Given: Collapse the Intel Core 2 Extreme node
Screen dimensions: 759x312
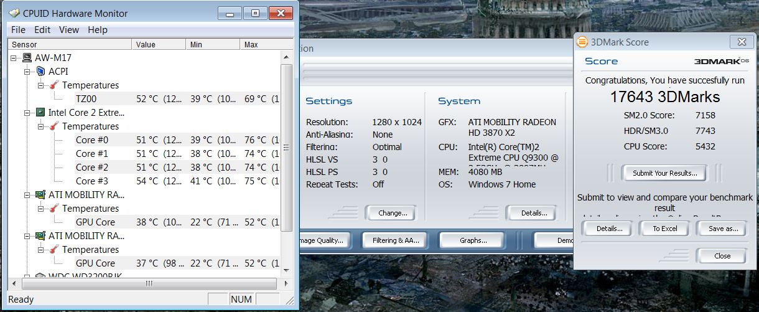Looking at the screenshot, I should [27, 113].
